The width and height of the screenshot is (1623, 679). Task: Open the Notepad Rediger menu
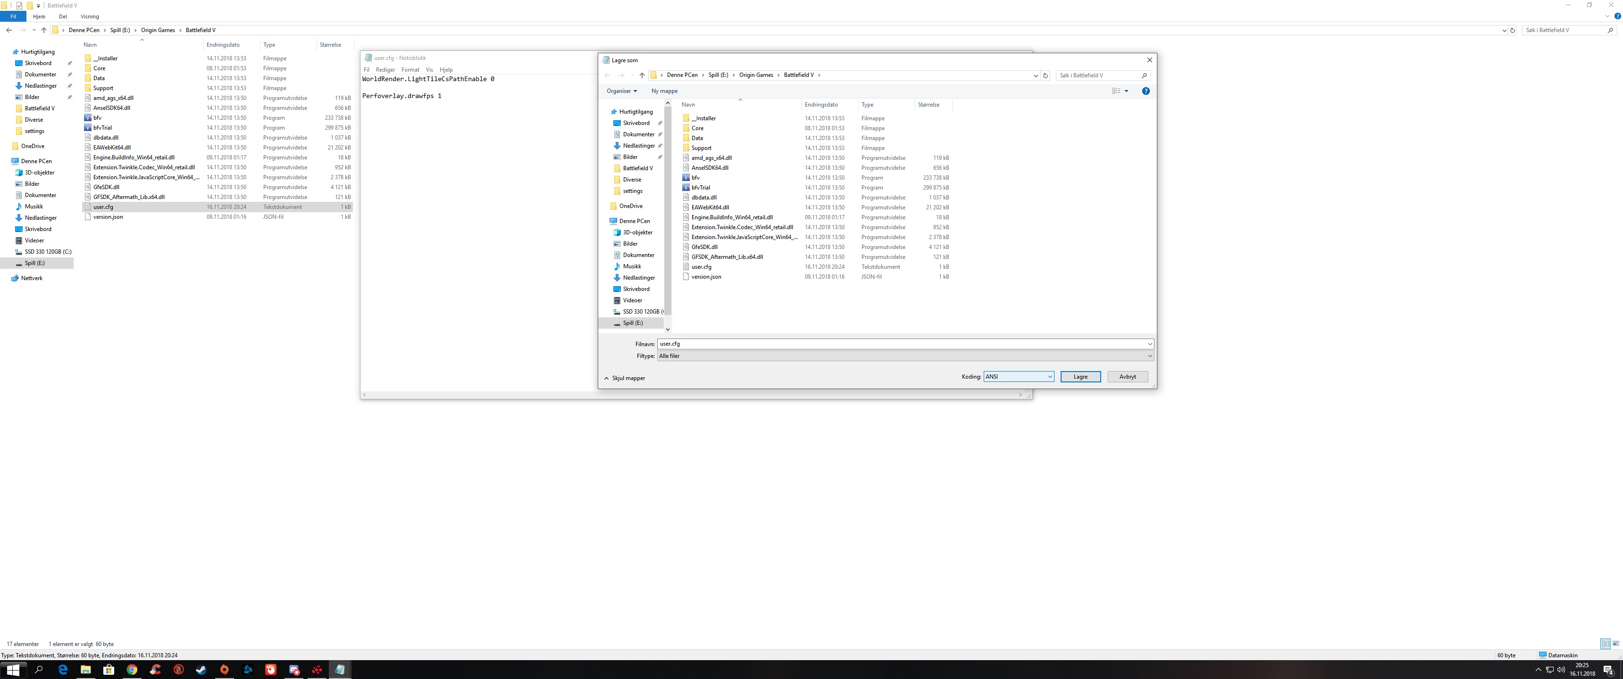point(385,70)
